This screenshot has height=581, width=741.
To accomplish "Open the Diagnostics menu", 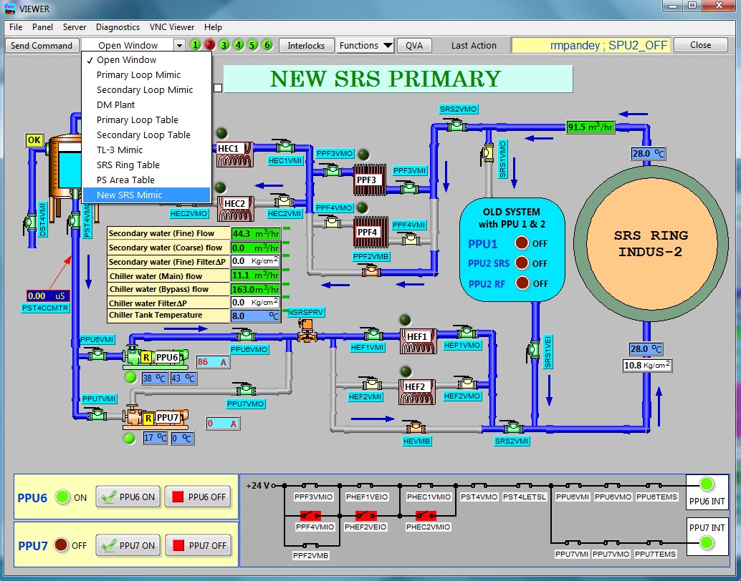I will click(118, 27).
